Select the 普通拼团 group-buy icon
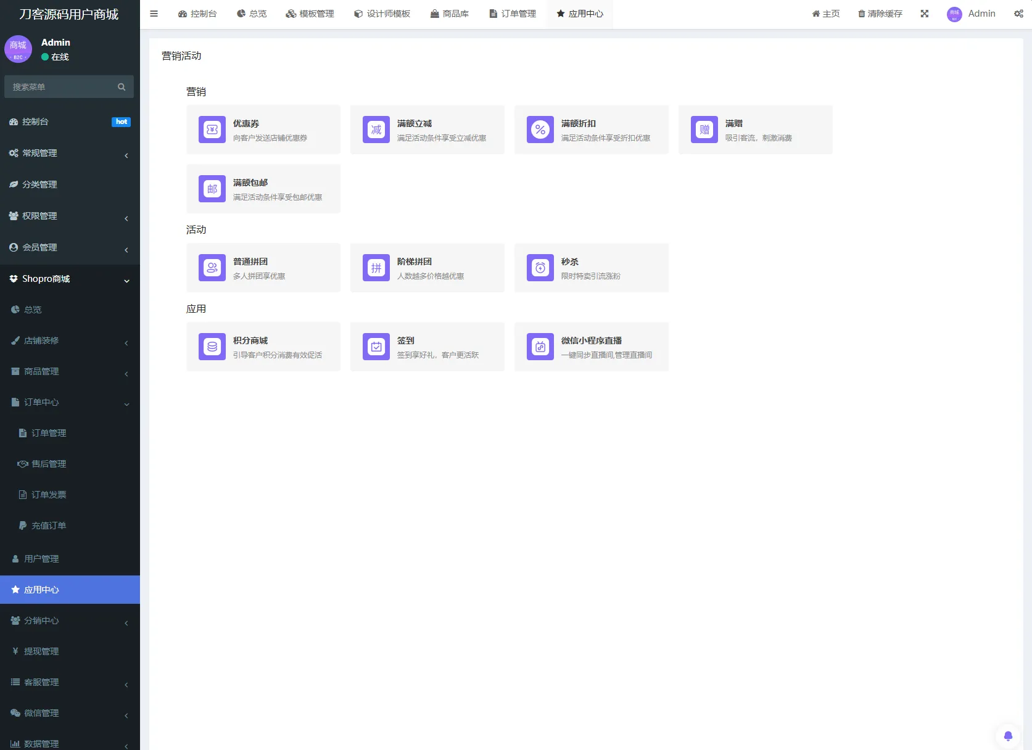Image resolution: width=1032 pixels, height=750 pixels. [212, 268]
